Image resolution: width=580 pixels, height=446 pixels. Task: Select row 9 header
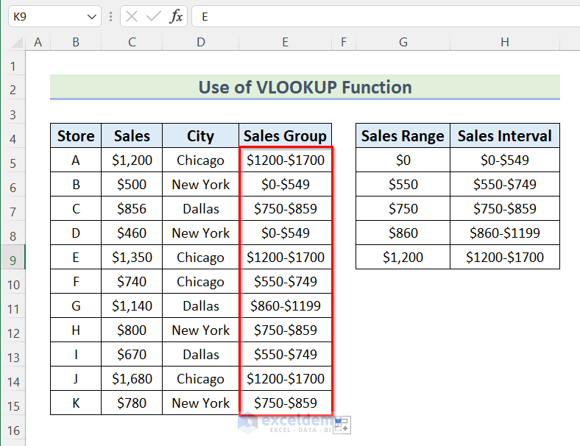pyautogui.click(x=13, y=258)
